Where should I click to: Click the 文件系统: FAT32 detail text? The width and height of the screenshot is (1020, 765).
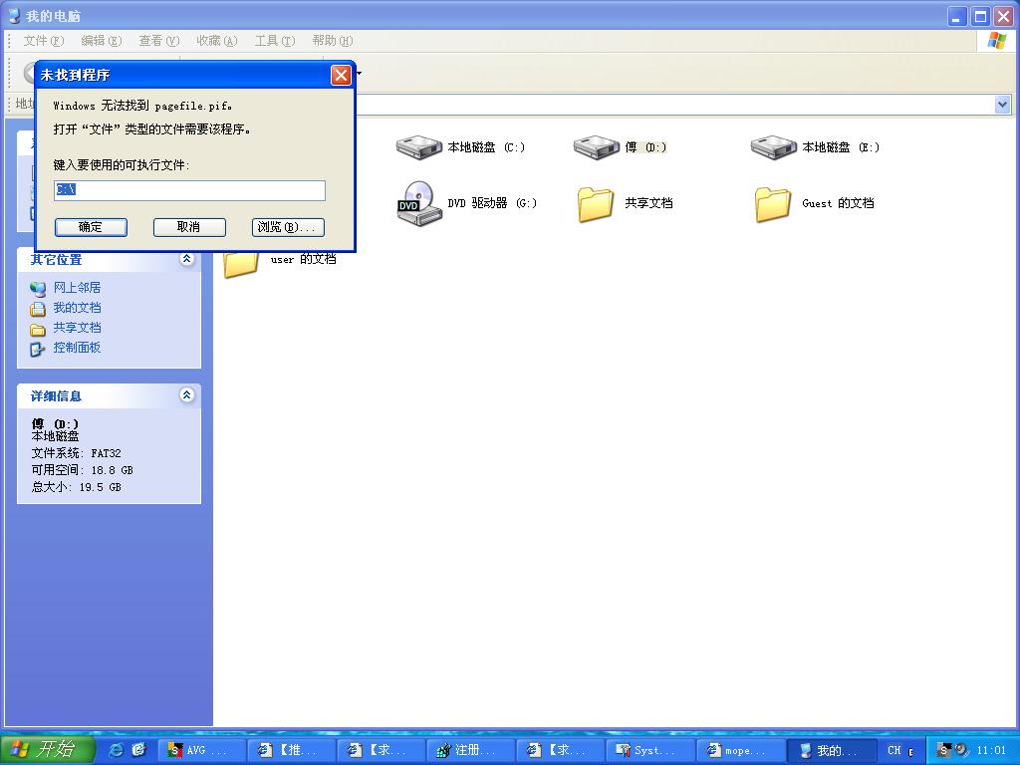[x=76, y=453]
